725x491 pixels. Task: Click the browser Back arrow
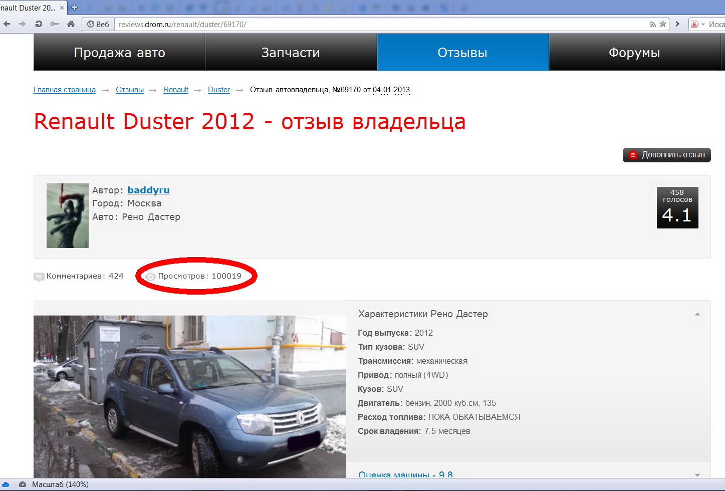pyautogui.click(x=7, y=24)
